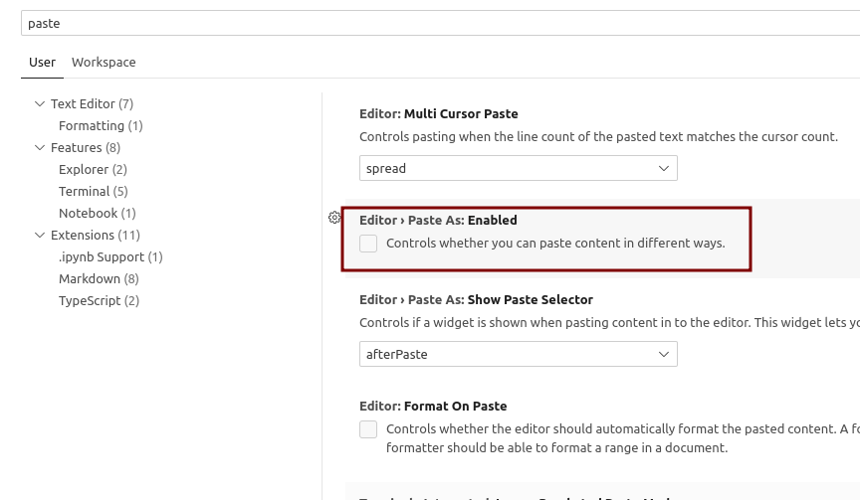Viewport: 860px width, 500px height.
Task: Enable Paste As Enabled checkbox
Action: (x=368, y=244)
